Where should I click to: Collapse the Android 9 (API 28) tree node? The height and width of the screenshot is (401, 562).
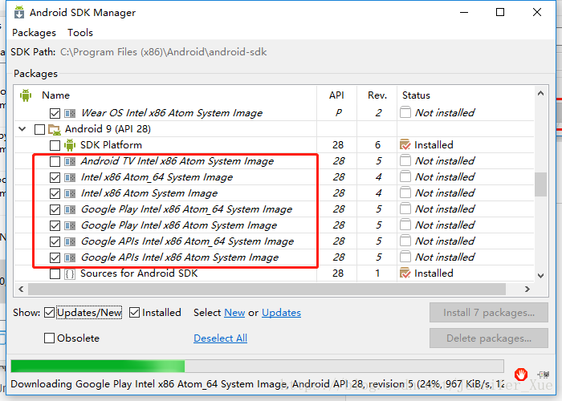click(x=22, y=129)
